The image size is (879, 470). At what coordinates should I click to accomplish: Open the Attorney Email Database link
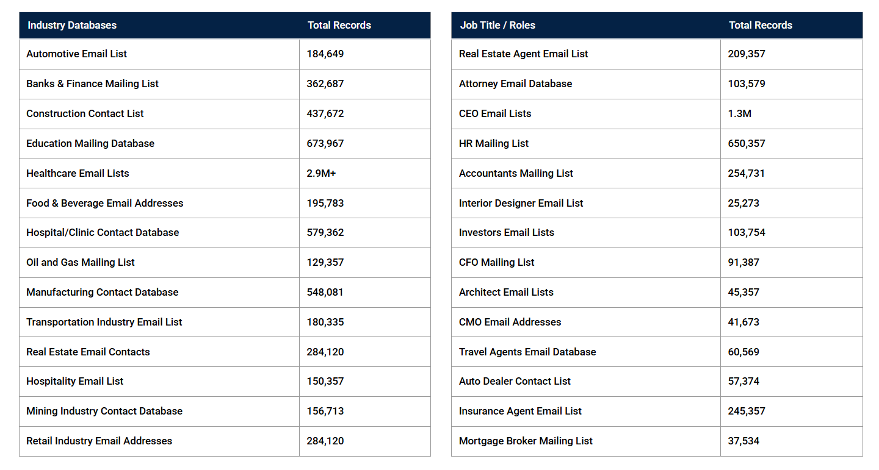[x=515, y=84]
